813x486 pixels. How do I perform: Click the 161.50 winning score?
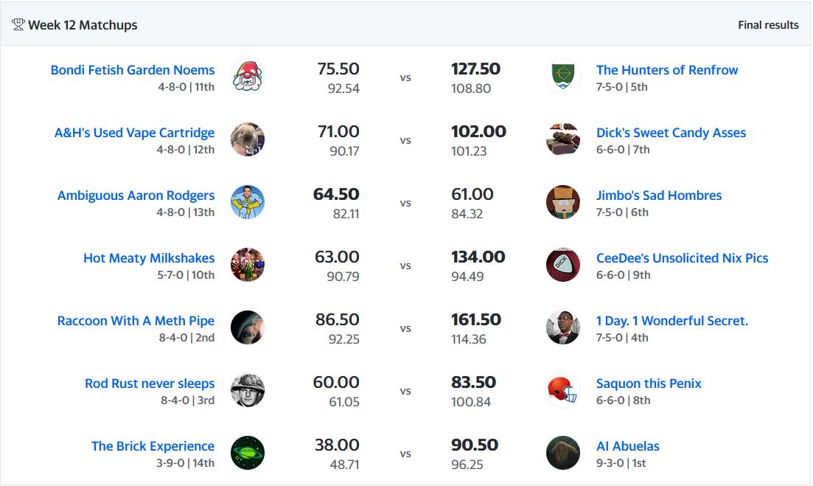(475, 320)
